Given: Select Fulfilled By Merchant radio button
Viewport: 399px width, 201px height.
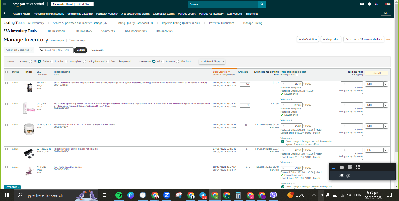Looking at the screenshot, I should 178,62.
